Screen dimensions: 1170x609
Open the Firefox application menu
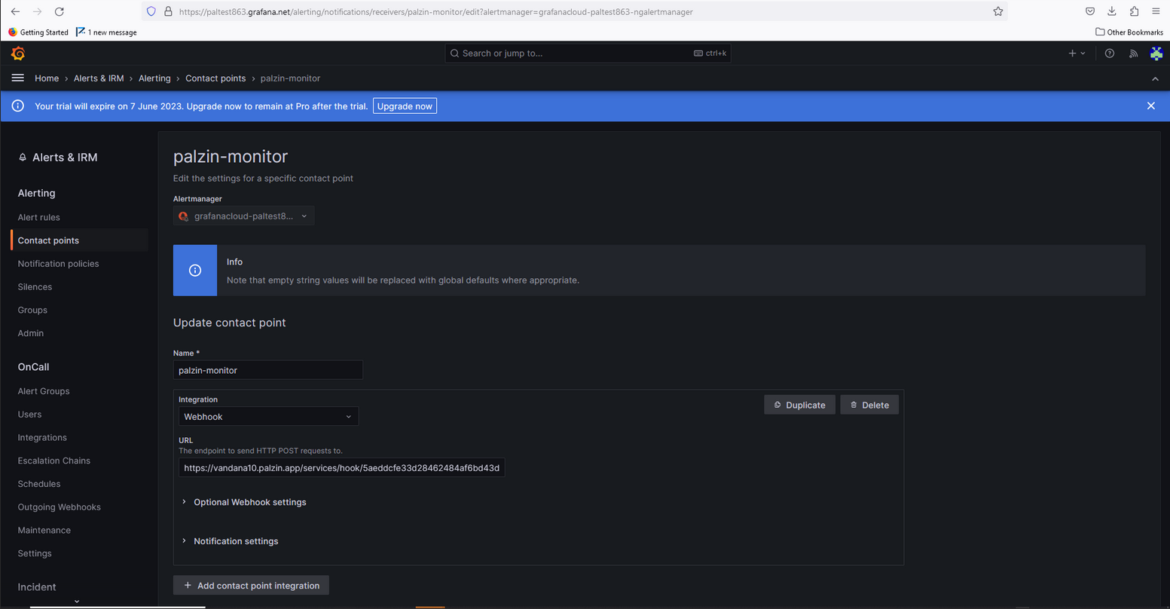point(1156,11)
